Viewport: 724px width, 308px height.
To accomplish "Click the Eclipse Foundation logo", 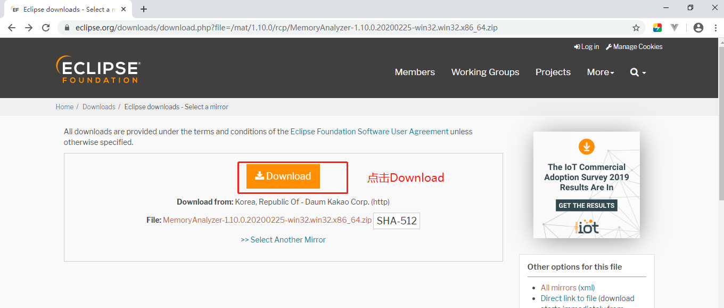I will pyautogui.click(x=98, y=69).
